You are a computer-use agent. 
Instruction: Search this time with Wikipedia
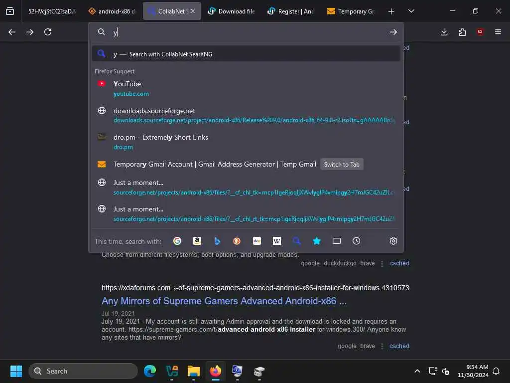277,241
